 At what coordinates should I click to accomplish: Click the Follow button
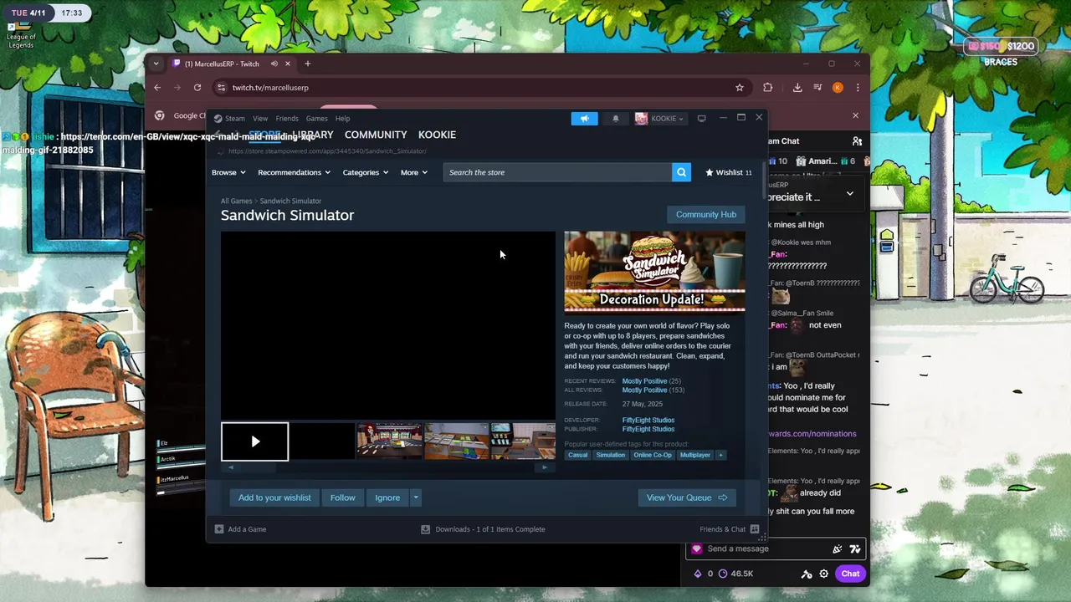click(x=342, y=497)
